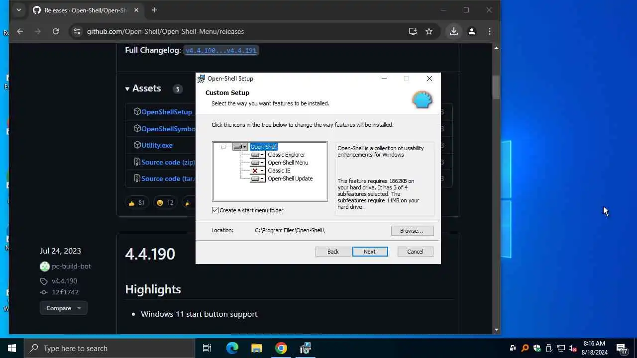Collapse the Open-Shell tree node
The height and width of the screenshot is (358, 637).
click(223, 147)
